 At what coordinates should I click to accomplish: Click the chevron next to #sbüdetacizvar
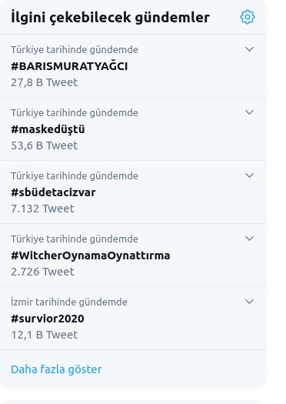pyautogui.click(x=249, y=175)
